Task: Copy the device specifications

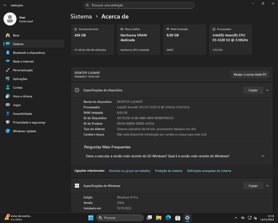Action: click(253, 90)
